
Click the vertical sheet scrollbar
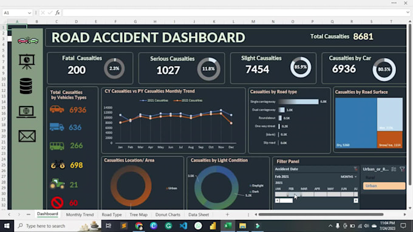click(410, 104)
